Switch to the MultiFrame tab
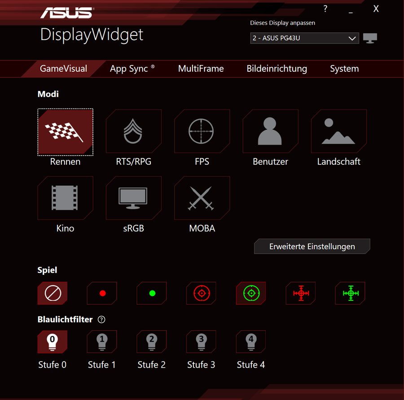 click(x=201, y=69)
